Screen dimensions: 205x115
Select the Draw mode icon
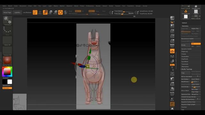40,12
